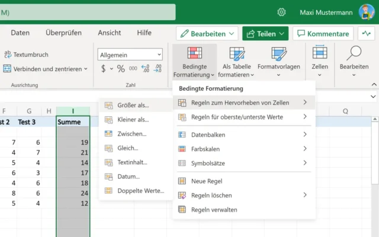Select the column I header
The image size is (379, 237).
(x=73, y=111)
